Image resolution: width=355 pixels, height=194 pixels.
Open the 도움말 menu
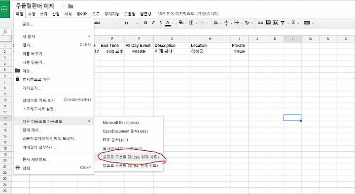click(130, 14)
